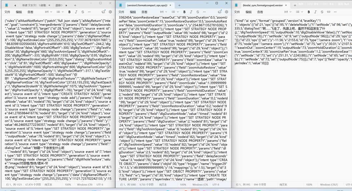Open the 查看 menu in the left Notepad
This screenshot has width=352, height=191.
point(30,12)
